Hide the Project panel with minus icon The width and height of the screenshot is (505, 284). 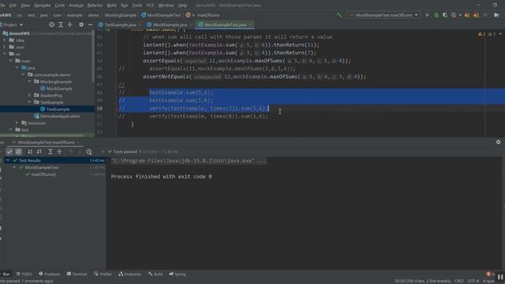[90, 24]
